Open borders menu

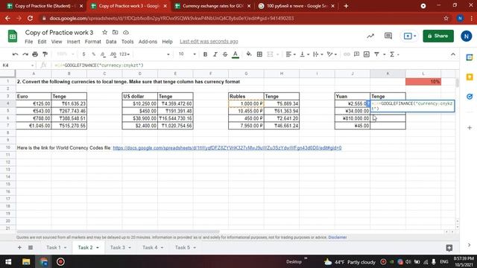(259, 54)
